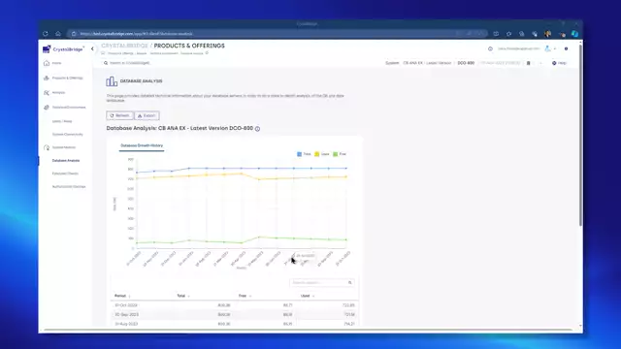Collapse the sidebar with the chevron arrow

pos(92,49)
